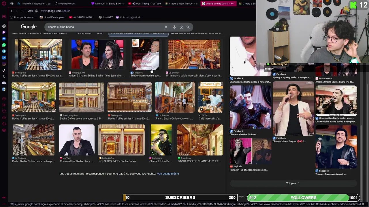
Task: Open Twitch in the Opera sidebar
Action: coord(4,32)
